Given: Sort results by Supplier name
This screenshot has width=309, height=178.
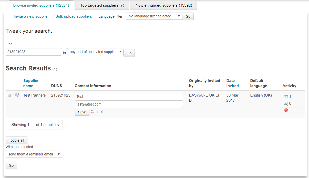Looking at the screenshot, I should [31, 83].
